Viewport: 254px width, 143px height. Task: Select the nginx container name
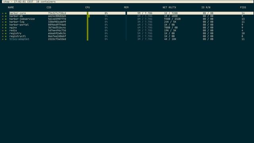(13, 28)
